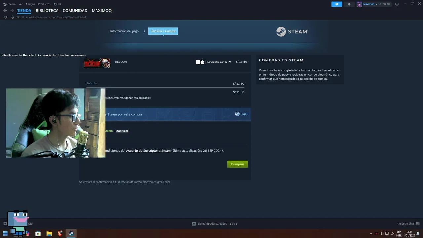
Task: Open the Productos menu
Action: [44, 4]
